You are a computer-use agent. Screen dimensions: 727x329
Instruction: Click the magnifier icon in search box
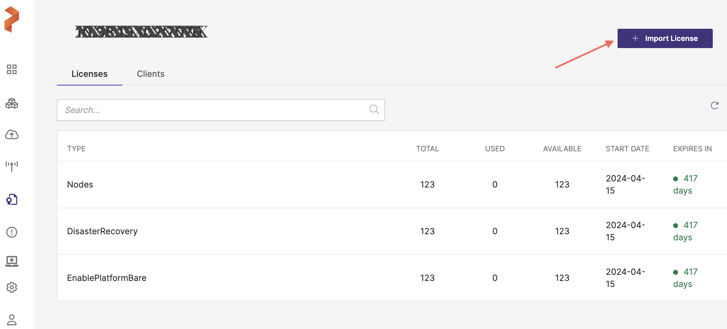point(374,109)
